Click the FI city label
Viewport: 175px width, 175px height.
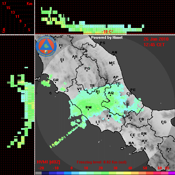pyautogui.click(x=61, y=45)
